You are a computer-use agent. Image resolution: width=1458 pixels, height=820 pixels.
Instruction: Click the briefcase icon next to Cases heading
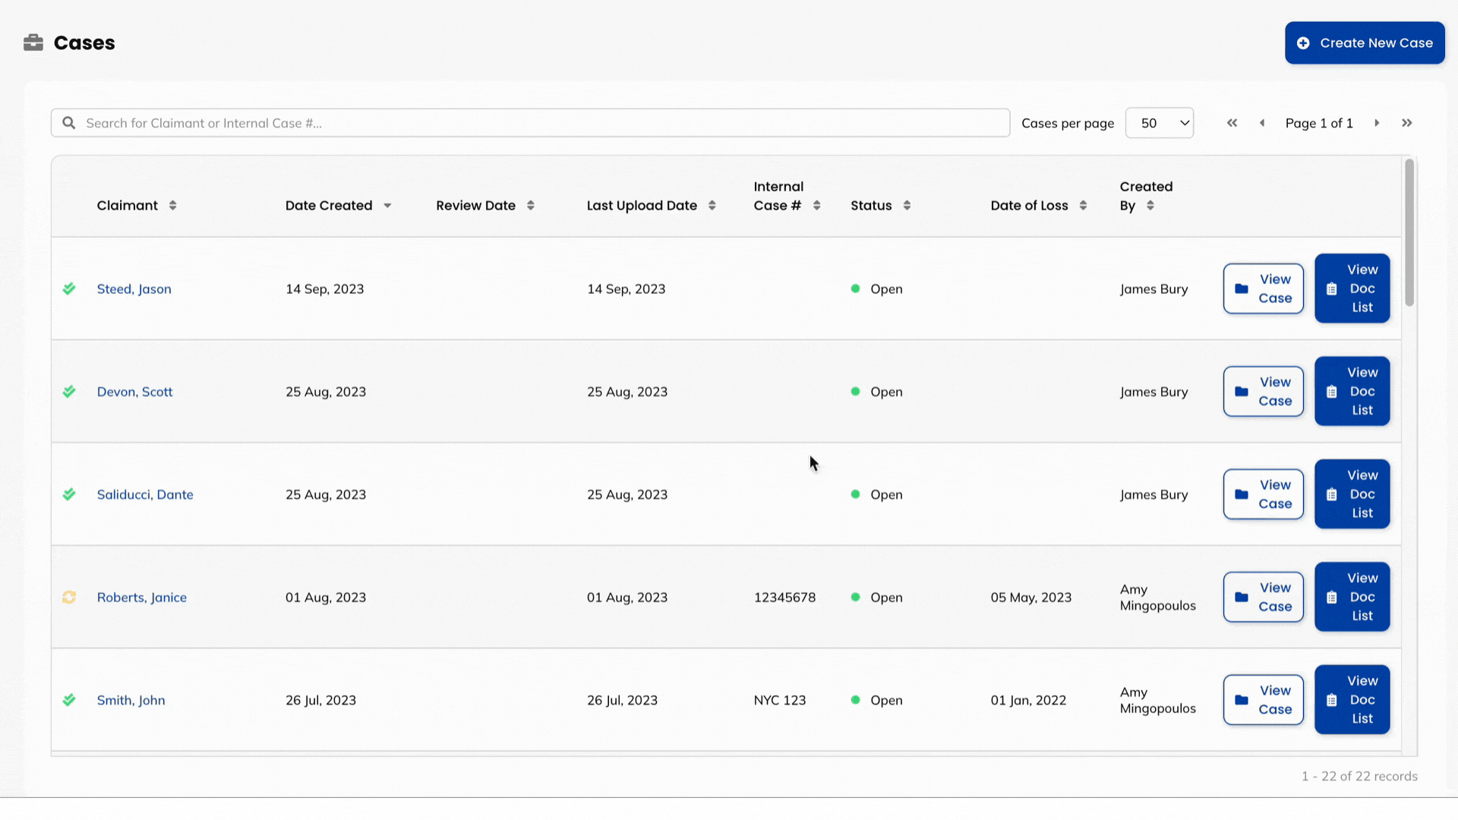[x=33, y=43]
